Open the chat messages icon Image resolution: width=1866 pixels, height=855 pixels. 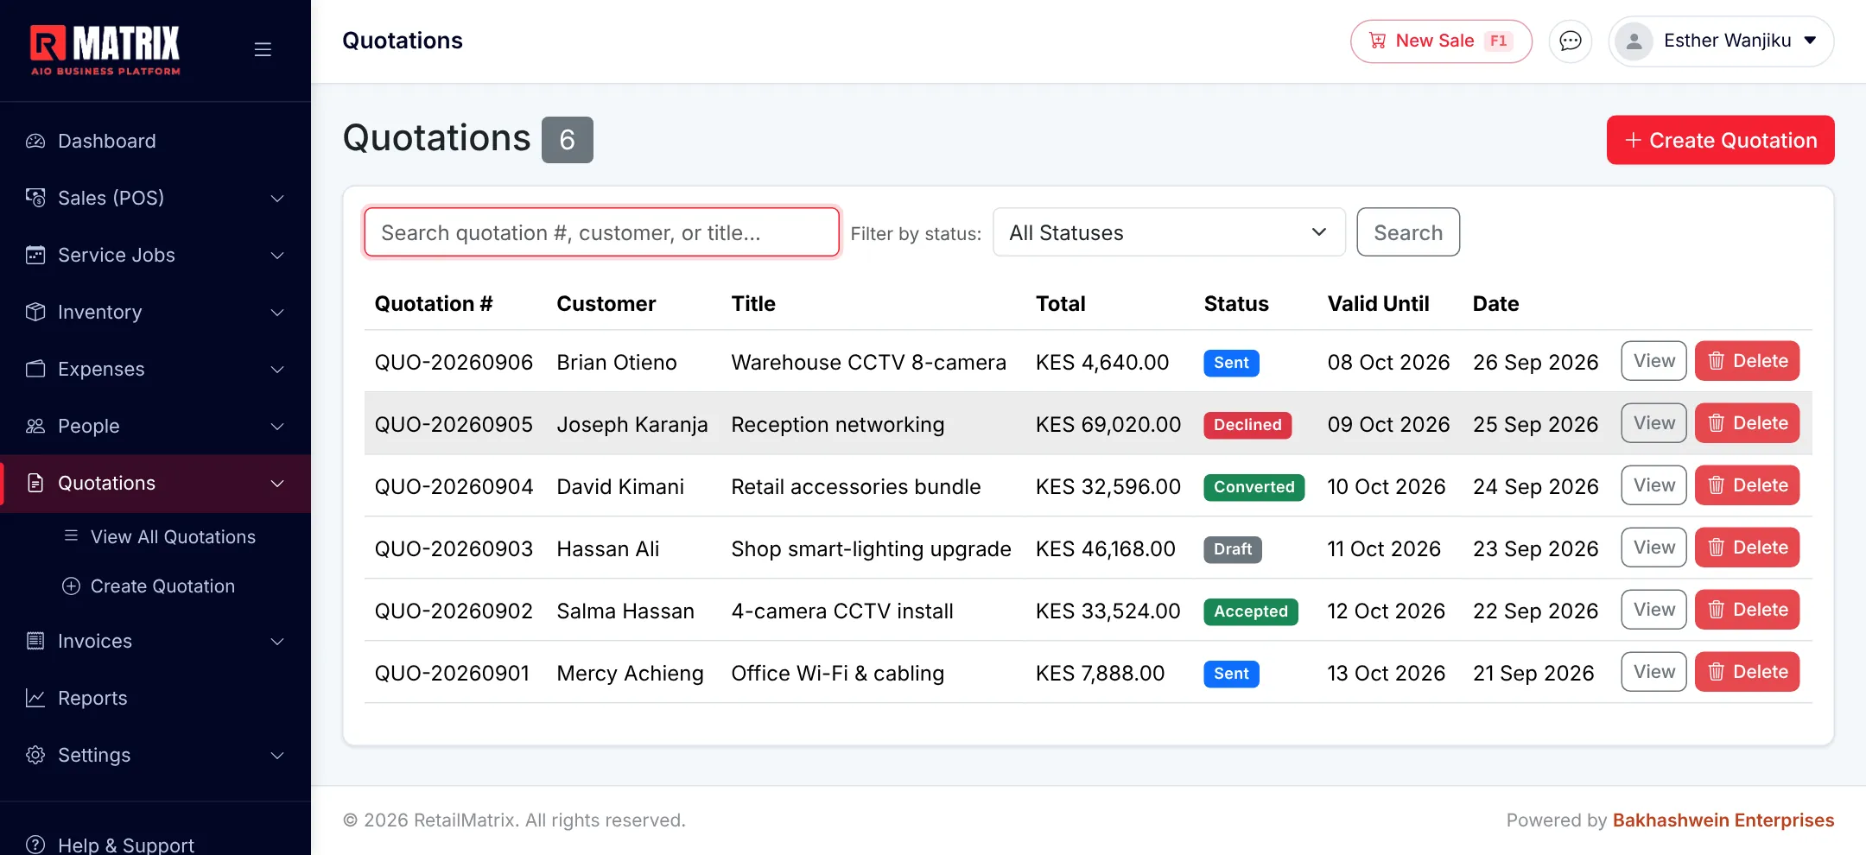1571,41
